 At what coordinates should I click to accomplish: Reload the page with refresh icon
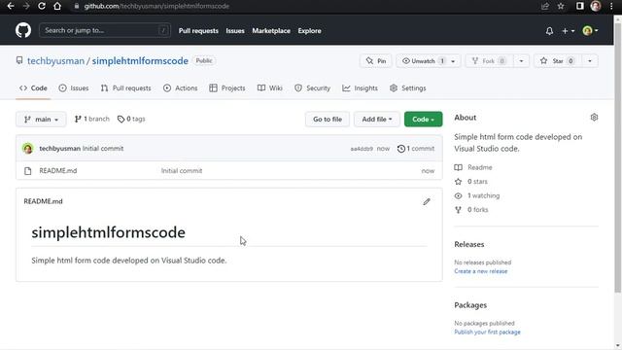tap(42, 6)
